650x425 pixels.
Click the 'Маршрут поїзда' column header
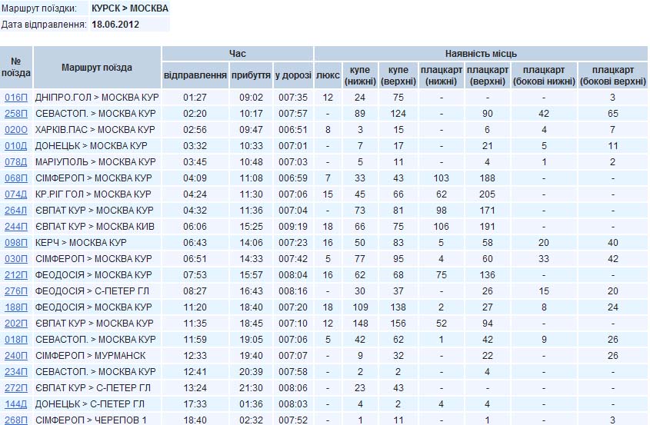[97, 68]
